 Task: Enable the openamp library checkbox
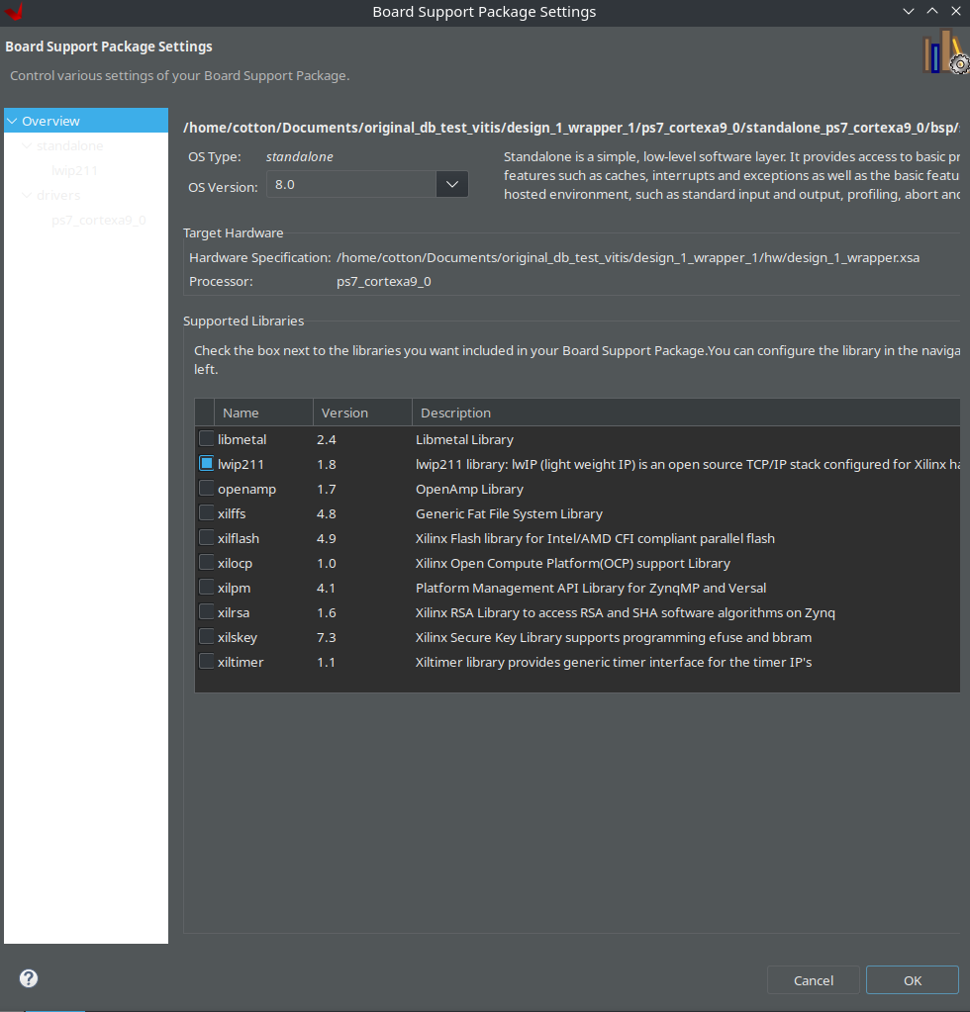[x=206, y=489]
